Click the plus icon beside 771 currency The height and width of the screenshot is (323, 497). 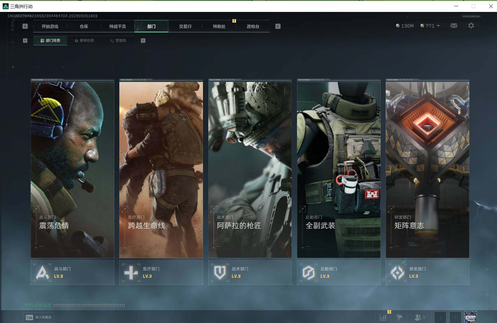438,26
